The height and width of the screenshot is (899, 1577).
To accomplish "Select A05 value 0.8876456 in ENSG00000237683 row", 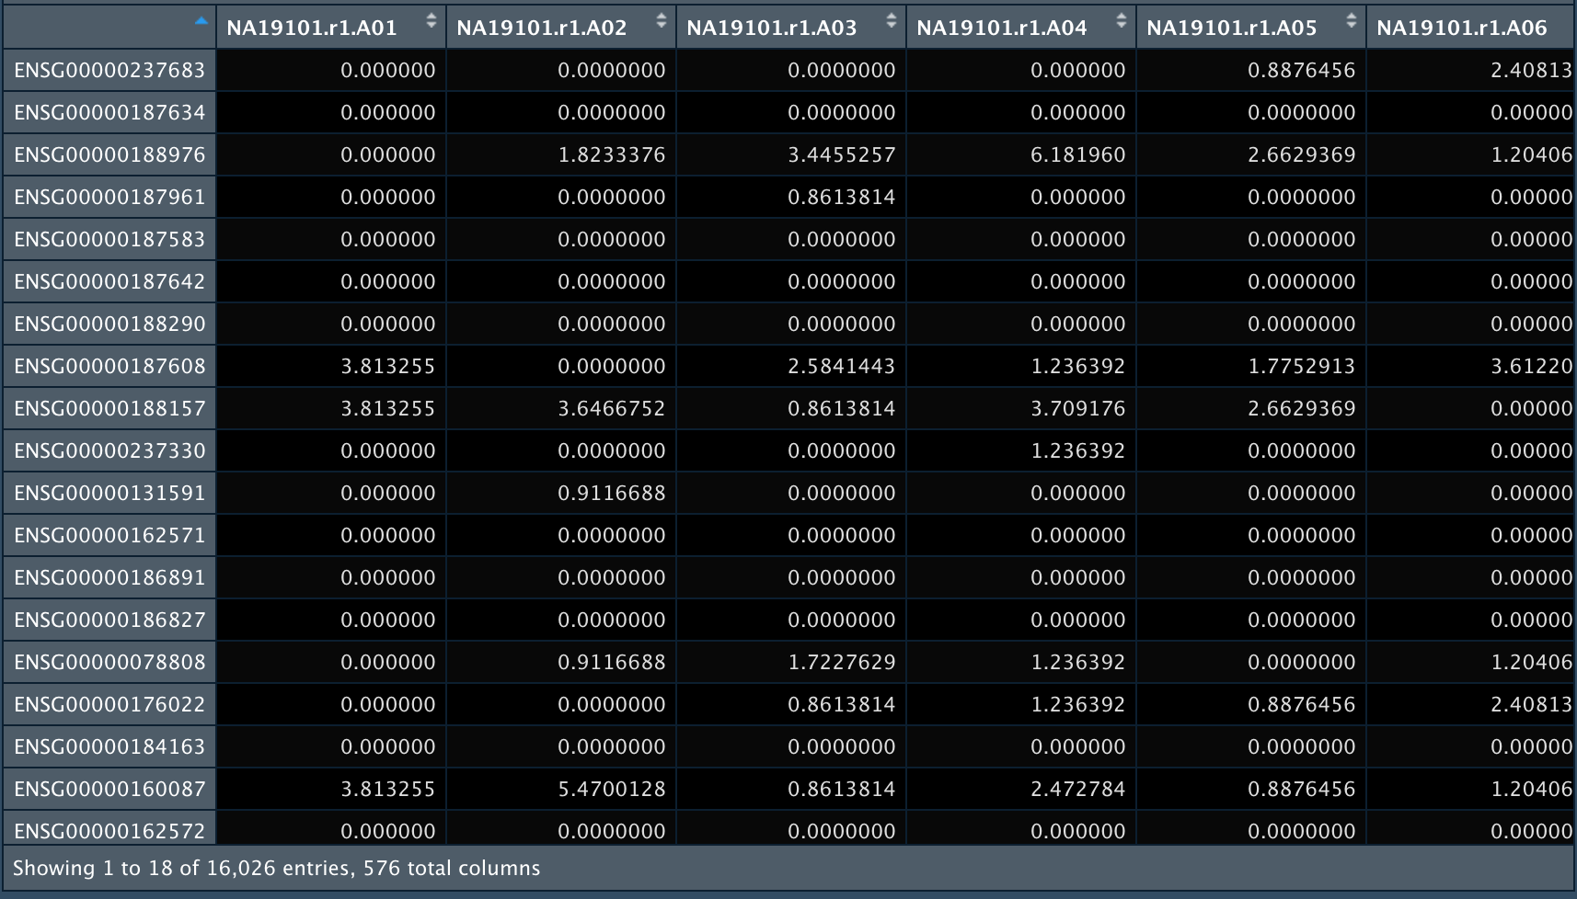I will click(1302, 70).
